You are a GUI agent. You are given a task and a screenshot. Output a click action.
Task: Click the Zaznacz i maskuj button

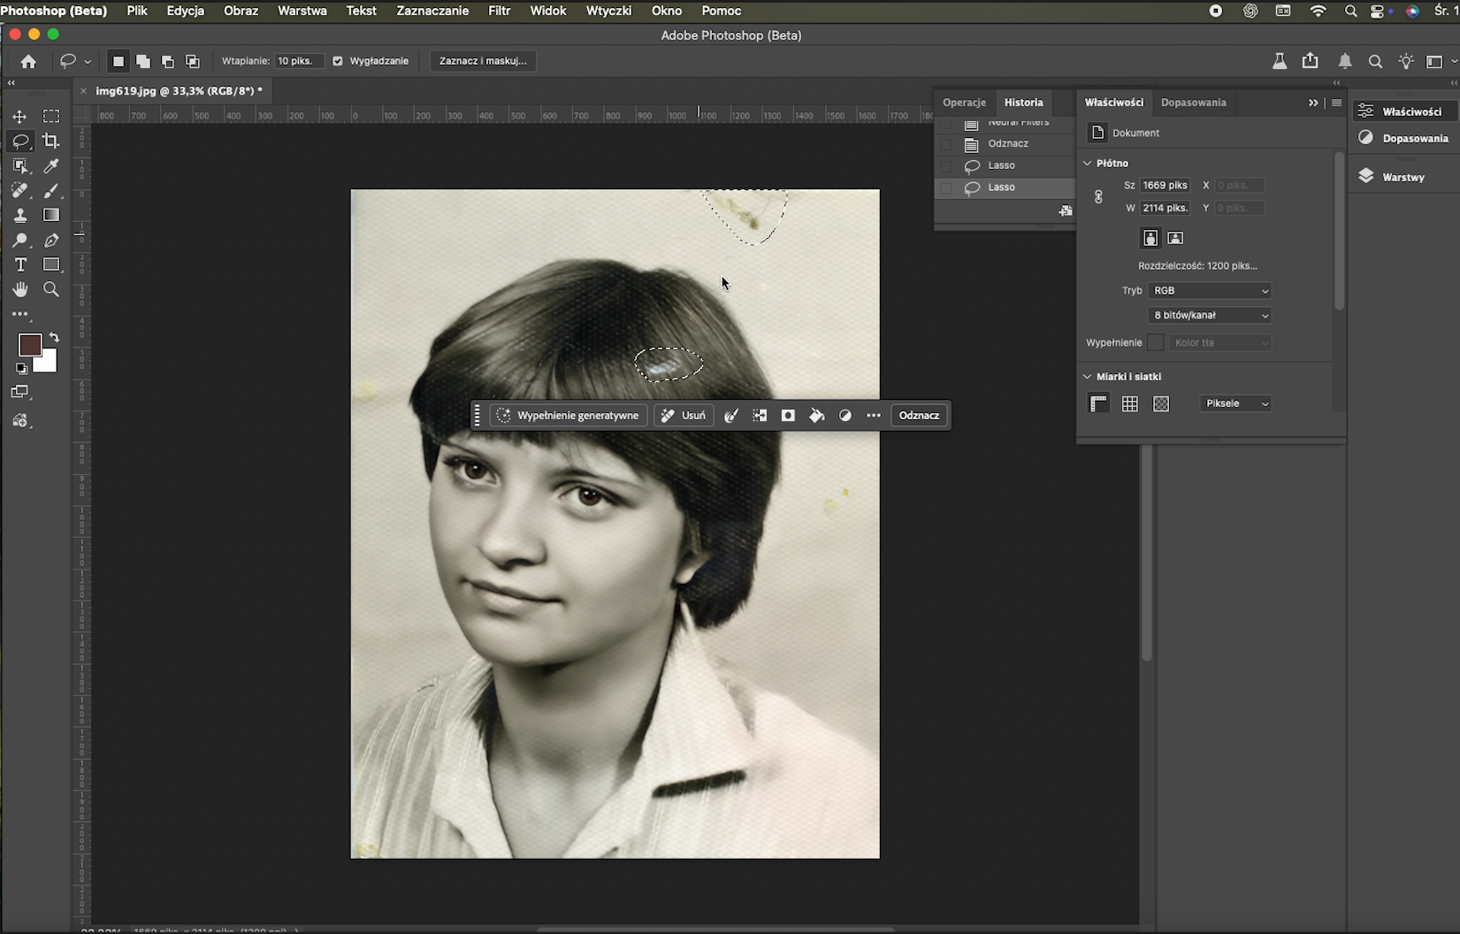click(x=483, y=61)
